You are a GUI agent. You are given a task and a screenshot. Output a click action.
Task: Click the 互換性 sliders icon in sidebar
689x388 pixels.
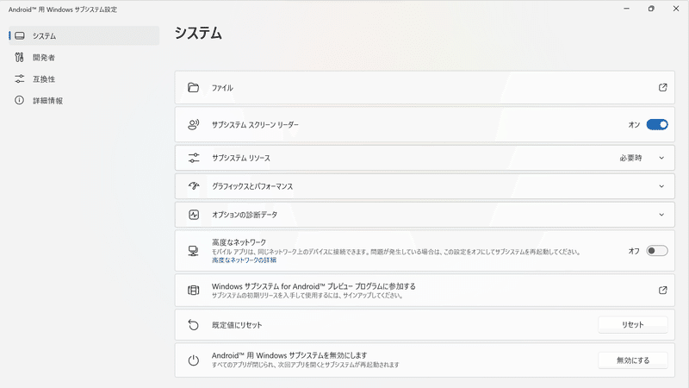click(x=19, y=78)
